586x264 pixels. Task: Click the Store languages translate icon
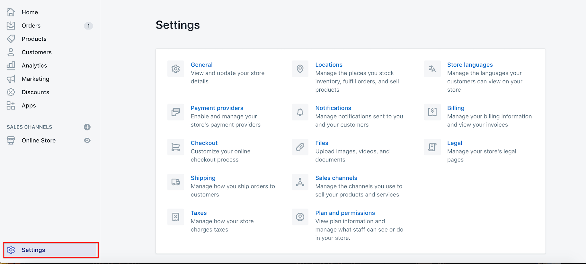(x=432, y=69)
